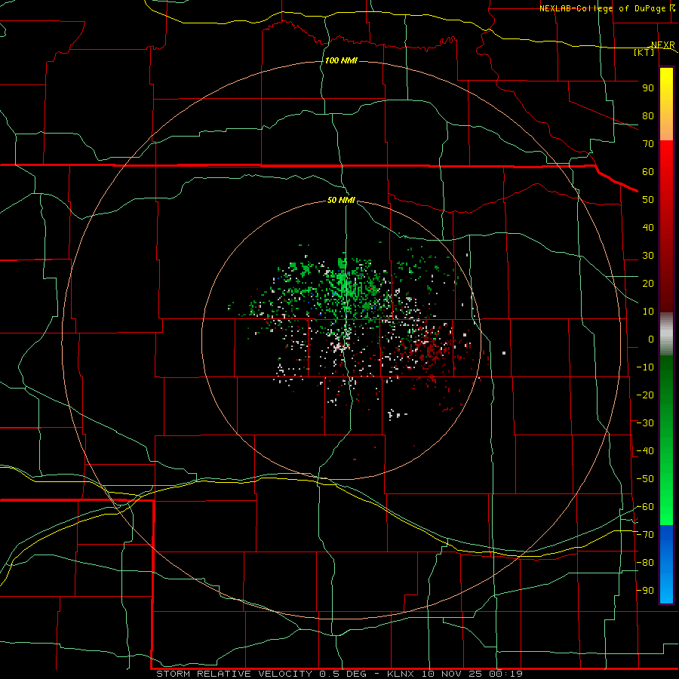Click the -80 scale label
This screenshot has width=679, height=679.
645,563
